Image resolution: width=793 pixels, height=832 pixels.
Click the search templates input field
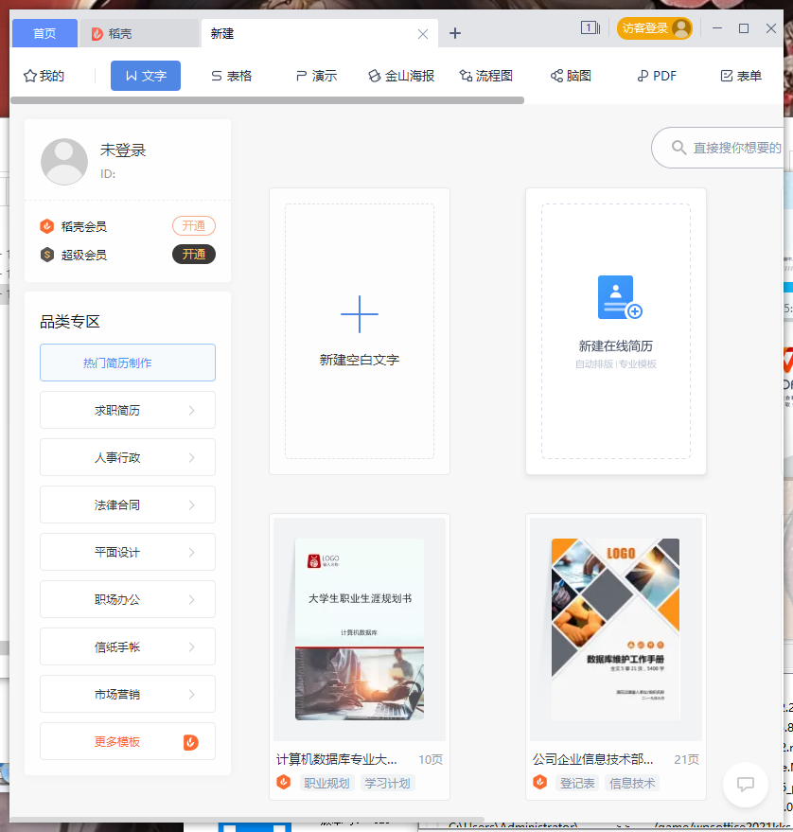coord(736,148)
